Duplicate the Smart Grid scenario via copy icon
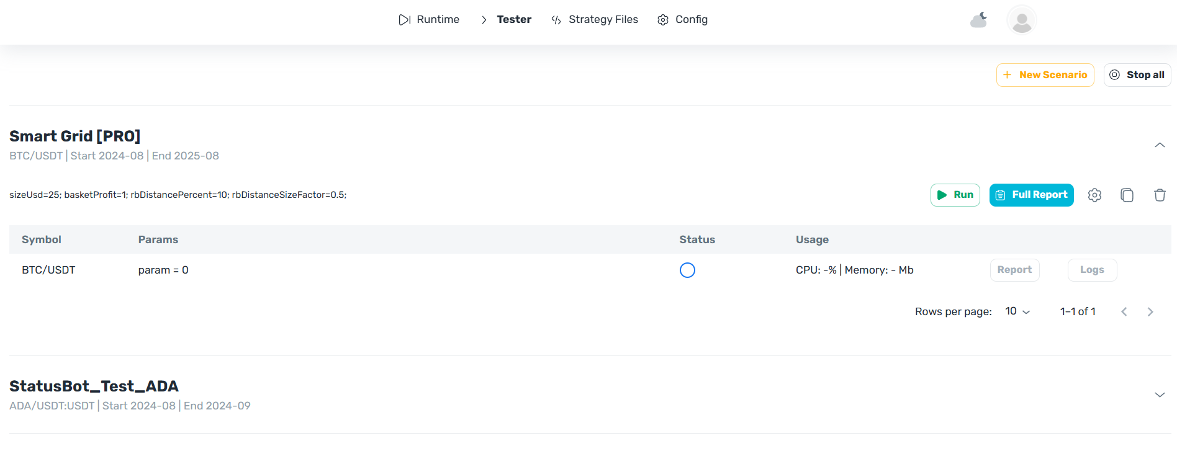Screen dimensions: 1177x451 1127,195
